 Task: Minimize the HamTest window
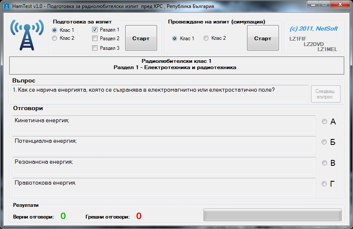313,4
